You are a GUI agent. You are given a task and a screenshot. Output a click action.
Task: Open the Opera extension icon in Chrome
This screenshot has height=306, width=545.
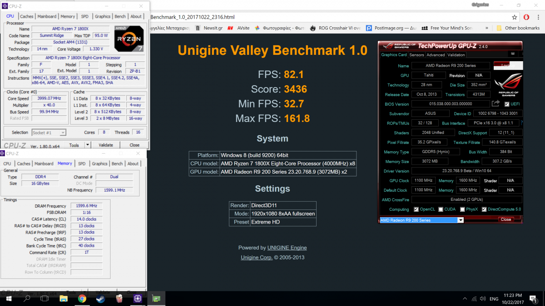(x=526, y=17)
